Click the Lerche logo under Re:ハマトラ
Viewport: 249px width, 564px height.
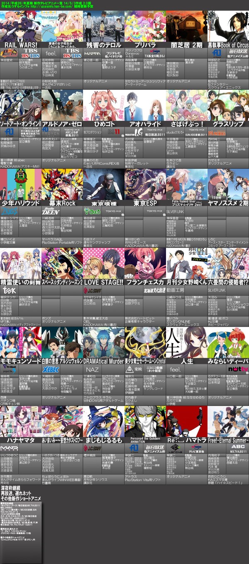click(x=175, y=448)
